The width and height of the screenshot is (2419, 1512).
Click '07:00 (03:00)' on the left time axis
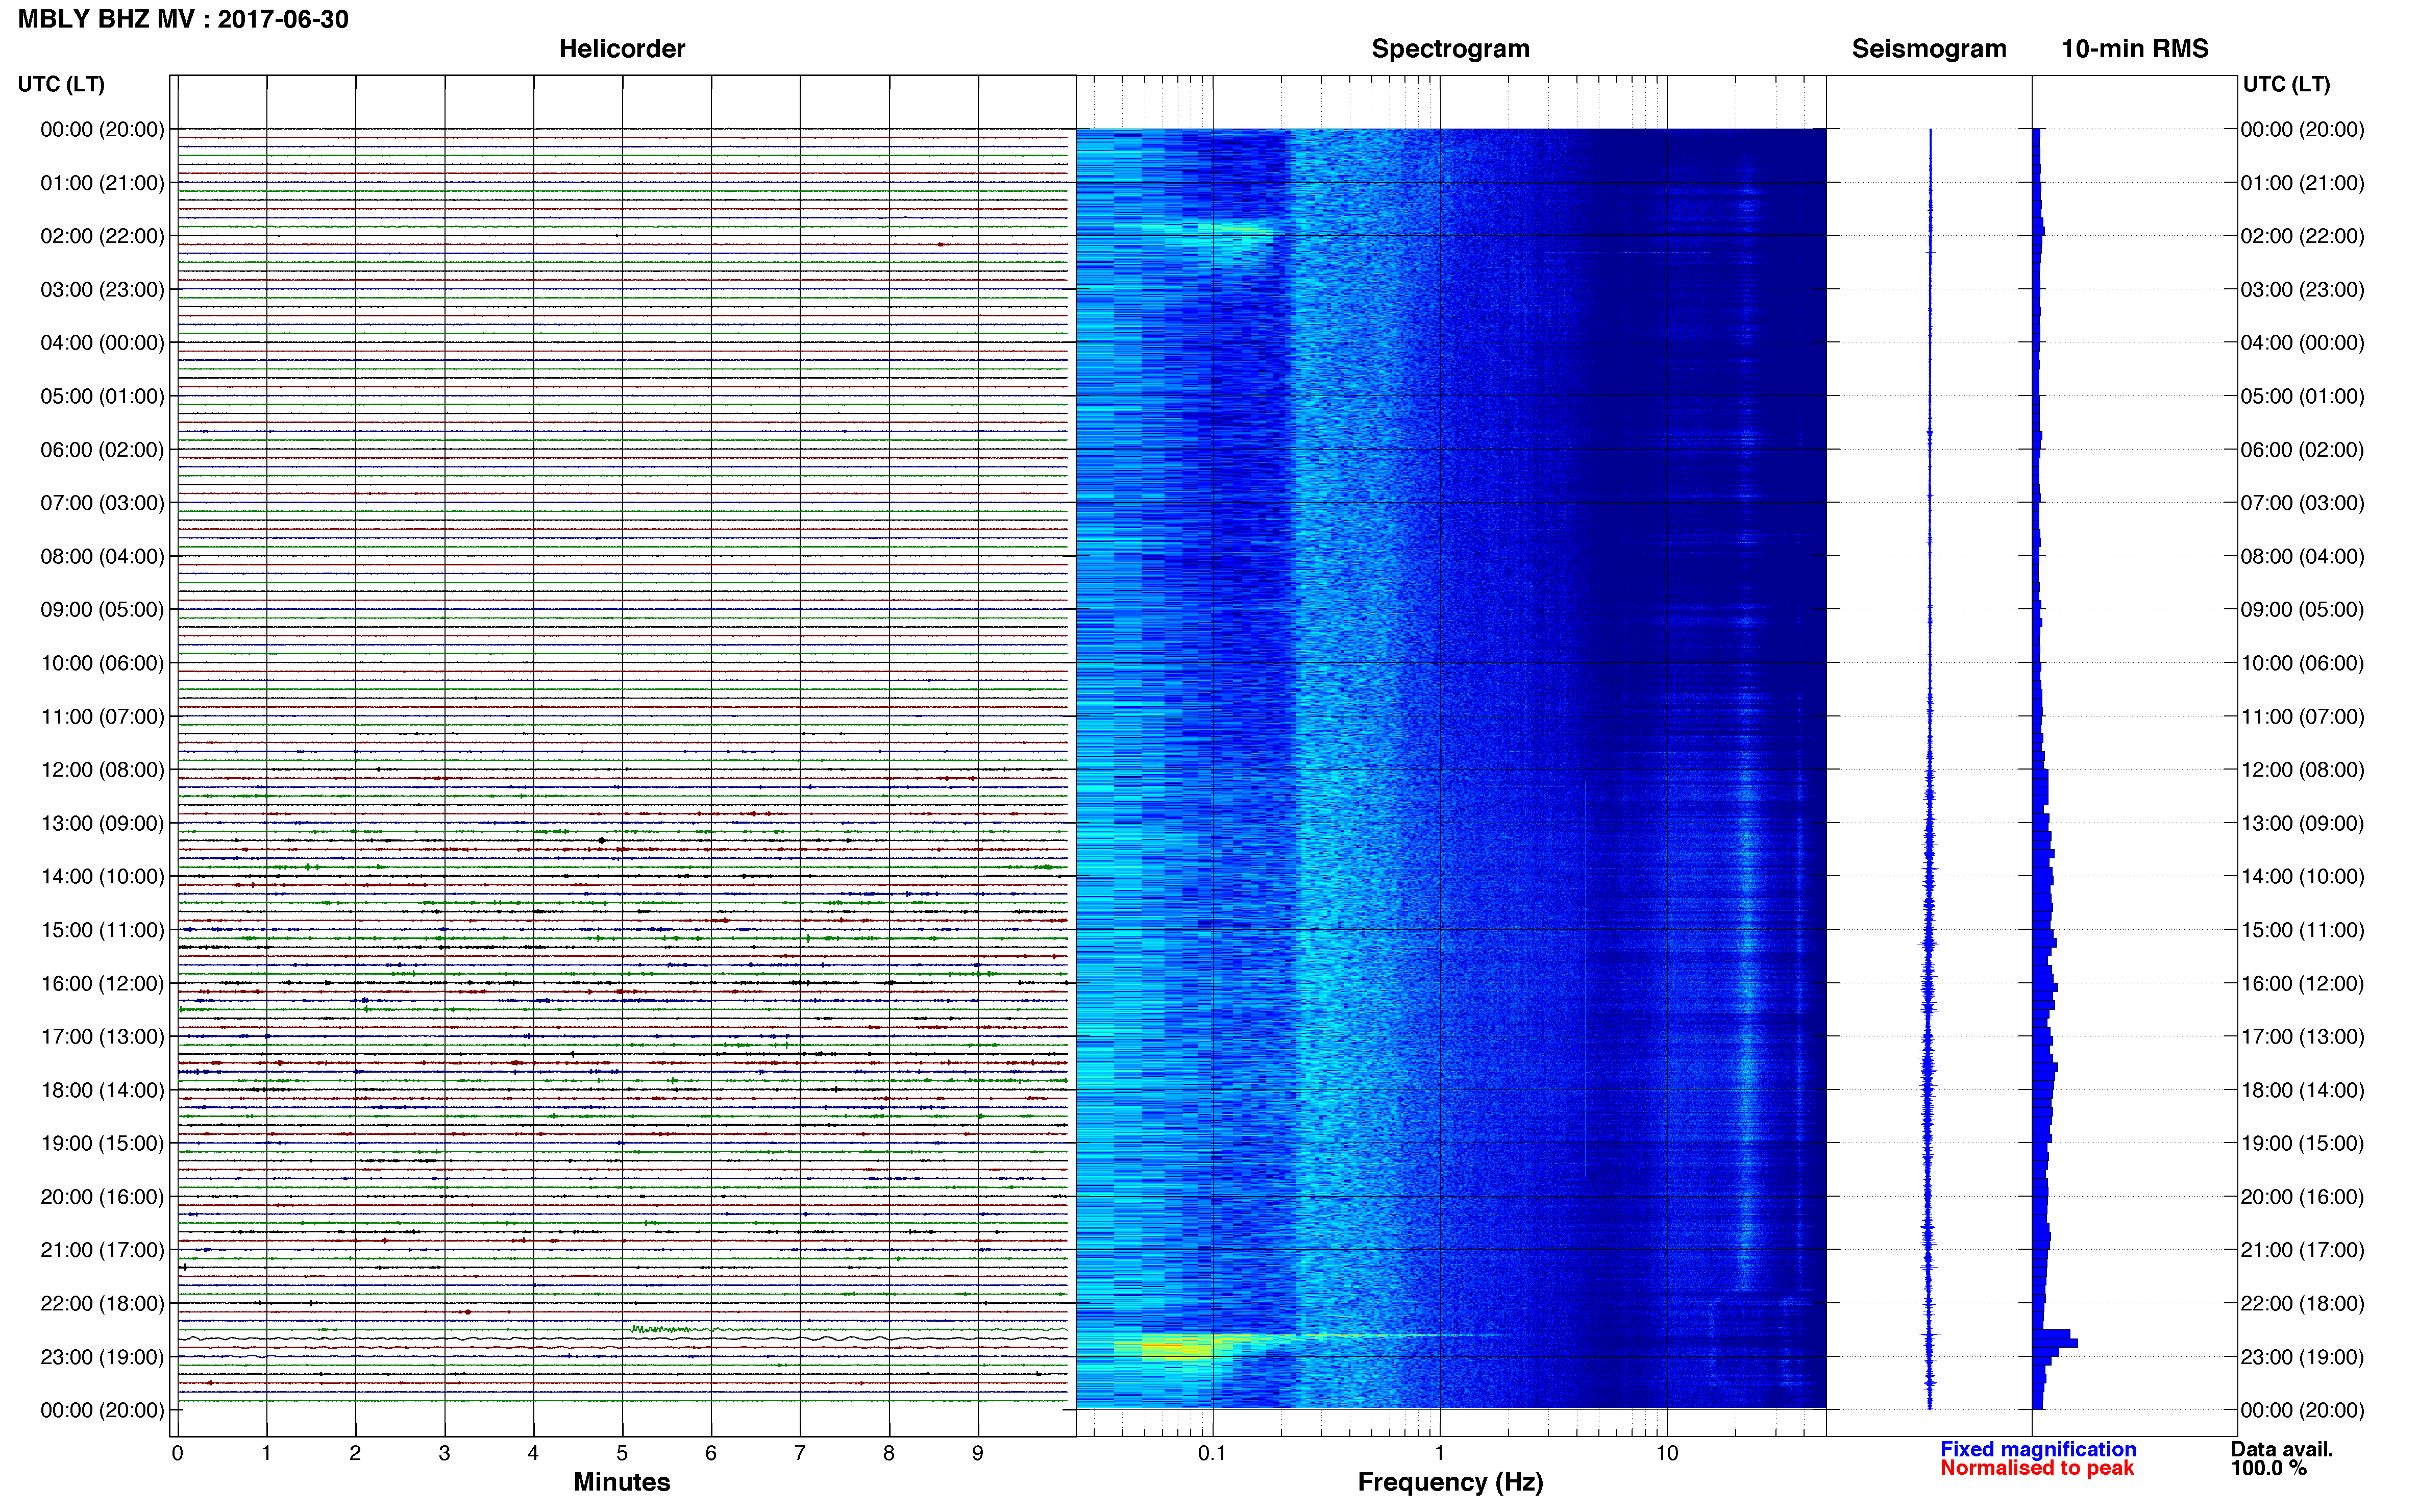tap(102, 503)
